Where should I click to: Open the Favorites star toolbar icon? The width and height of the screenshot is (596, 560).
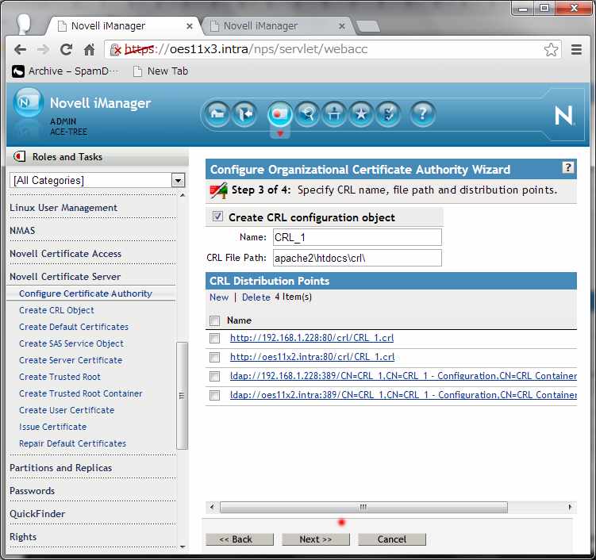pyautogui.click(x=361, y=113)
